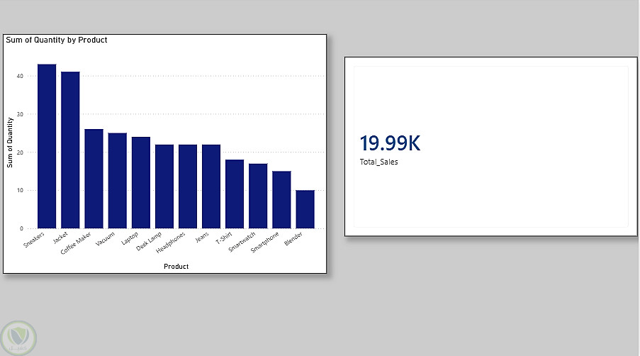Select the Total_Sales card label

[x=378, y=162]
